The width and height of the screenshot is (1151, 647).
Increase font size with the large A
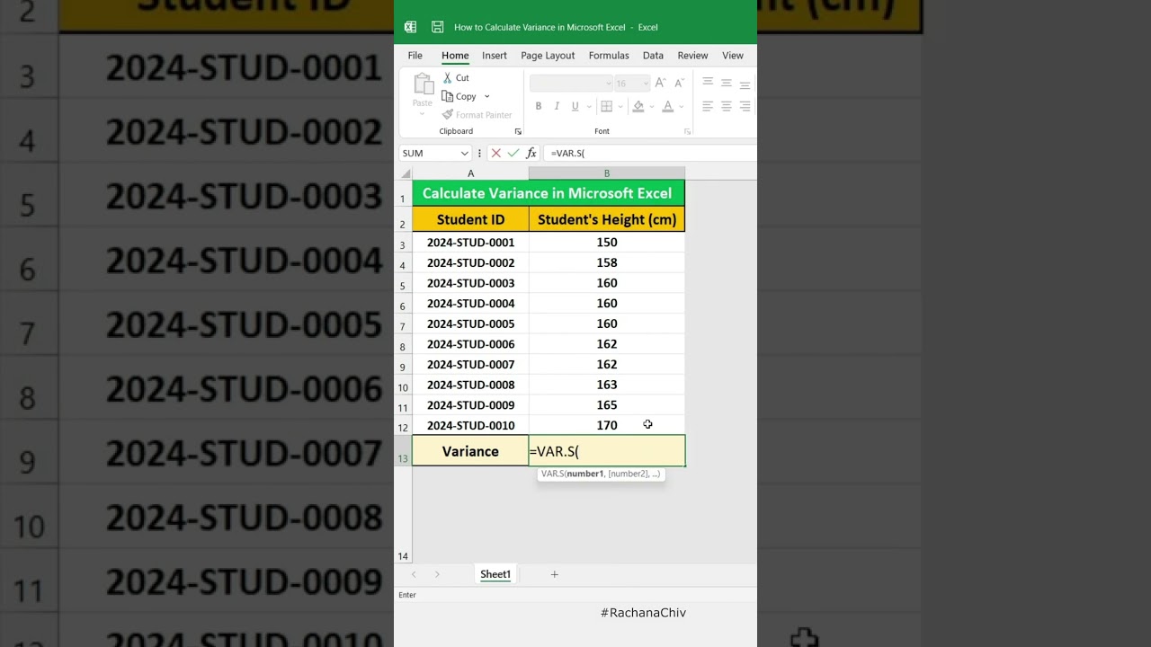tap(660, 83)
